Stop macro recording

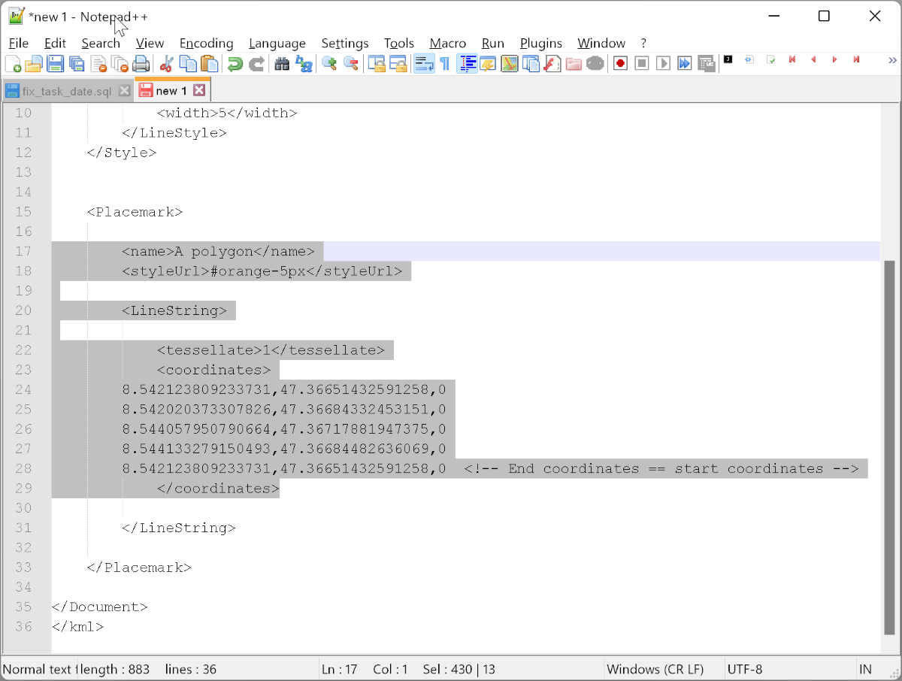click(x=642, y=64)
